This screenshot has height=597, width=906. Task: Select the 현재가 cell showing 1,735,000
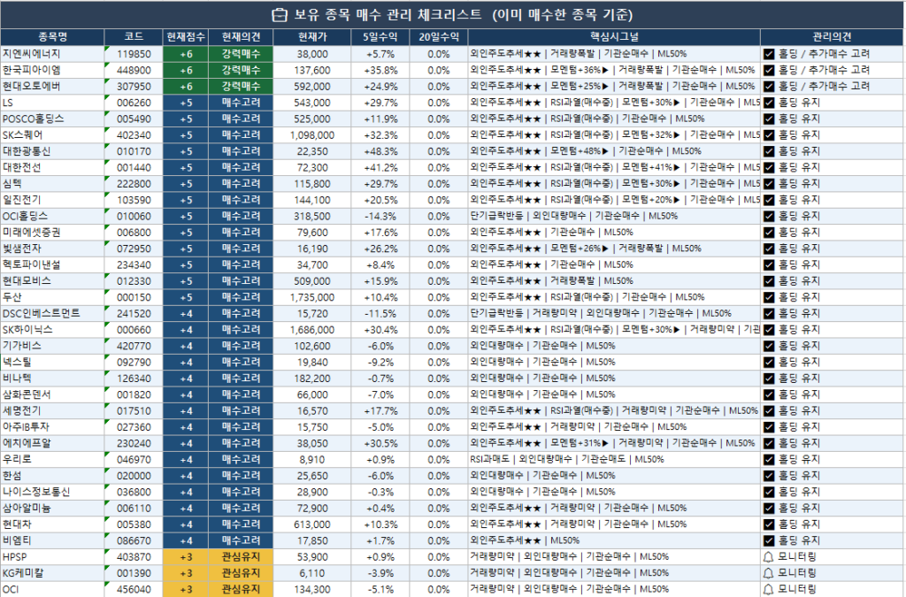tap(312, 297)
